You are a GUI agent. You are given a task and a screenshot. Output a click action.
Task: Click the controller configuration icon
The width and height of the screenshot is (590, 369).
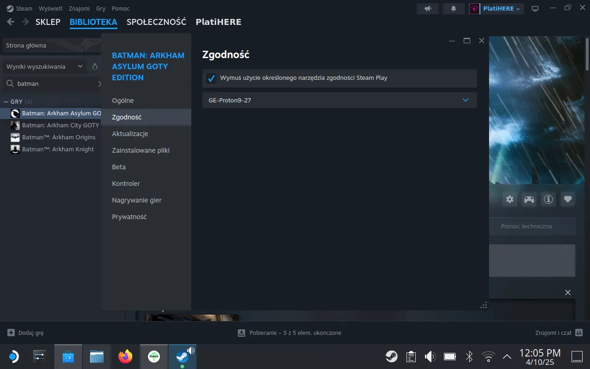[529, 199]
